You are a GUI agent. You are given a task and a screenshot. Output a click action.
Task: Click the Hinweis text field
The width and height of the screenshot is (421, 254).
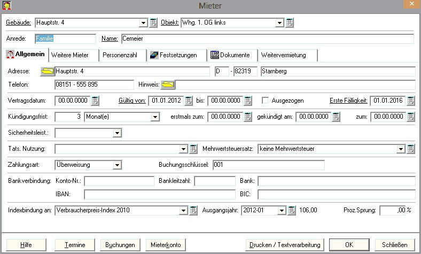pos(295,84)
